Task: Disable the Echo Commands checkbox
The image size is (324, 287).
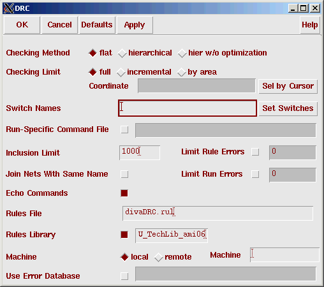Action: 124,193
